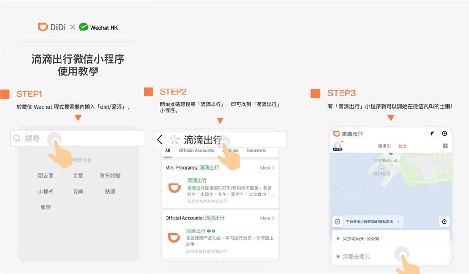The image size is (469, 274).
Task: Click the 滴滴出行 query in the search bar
Action: (203, 140)
